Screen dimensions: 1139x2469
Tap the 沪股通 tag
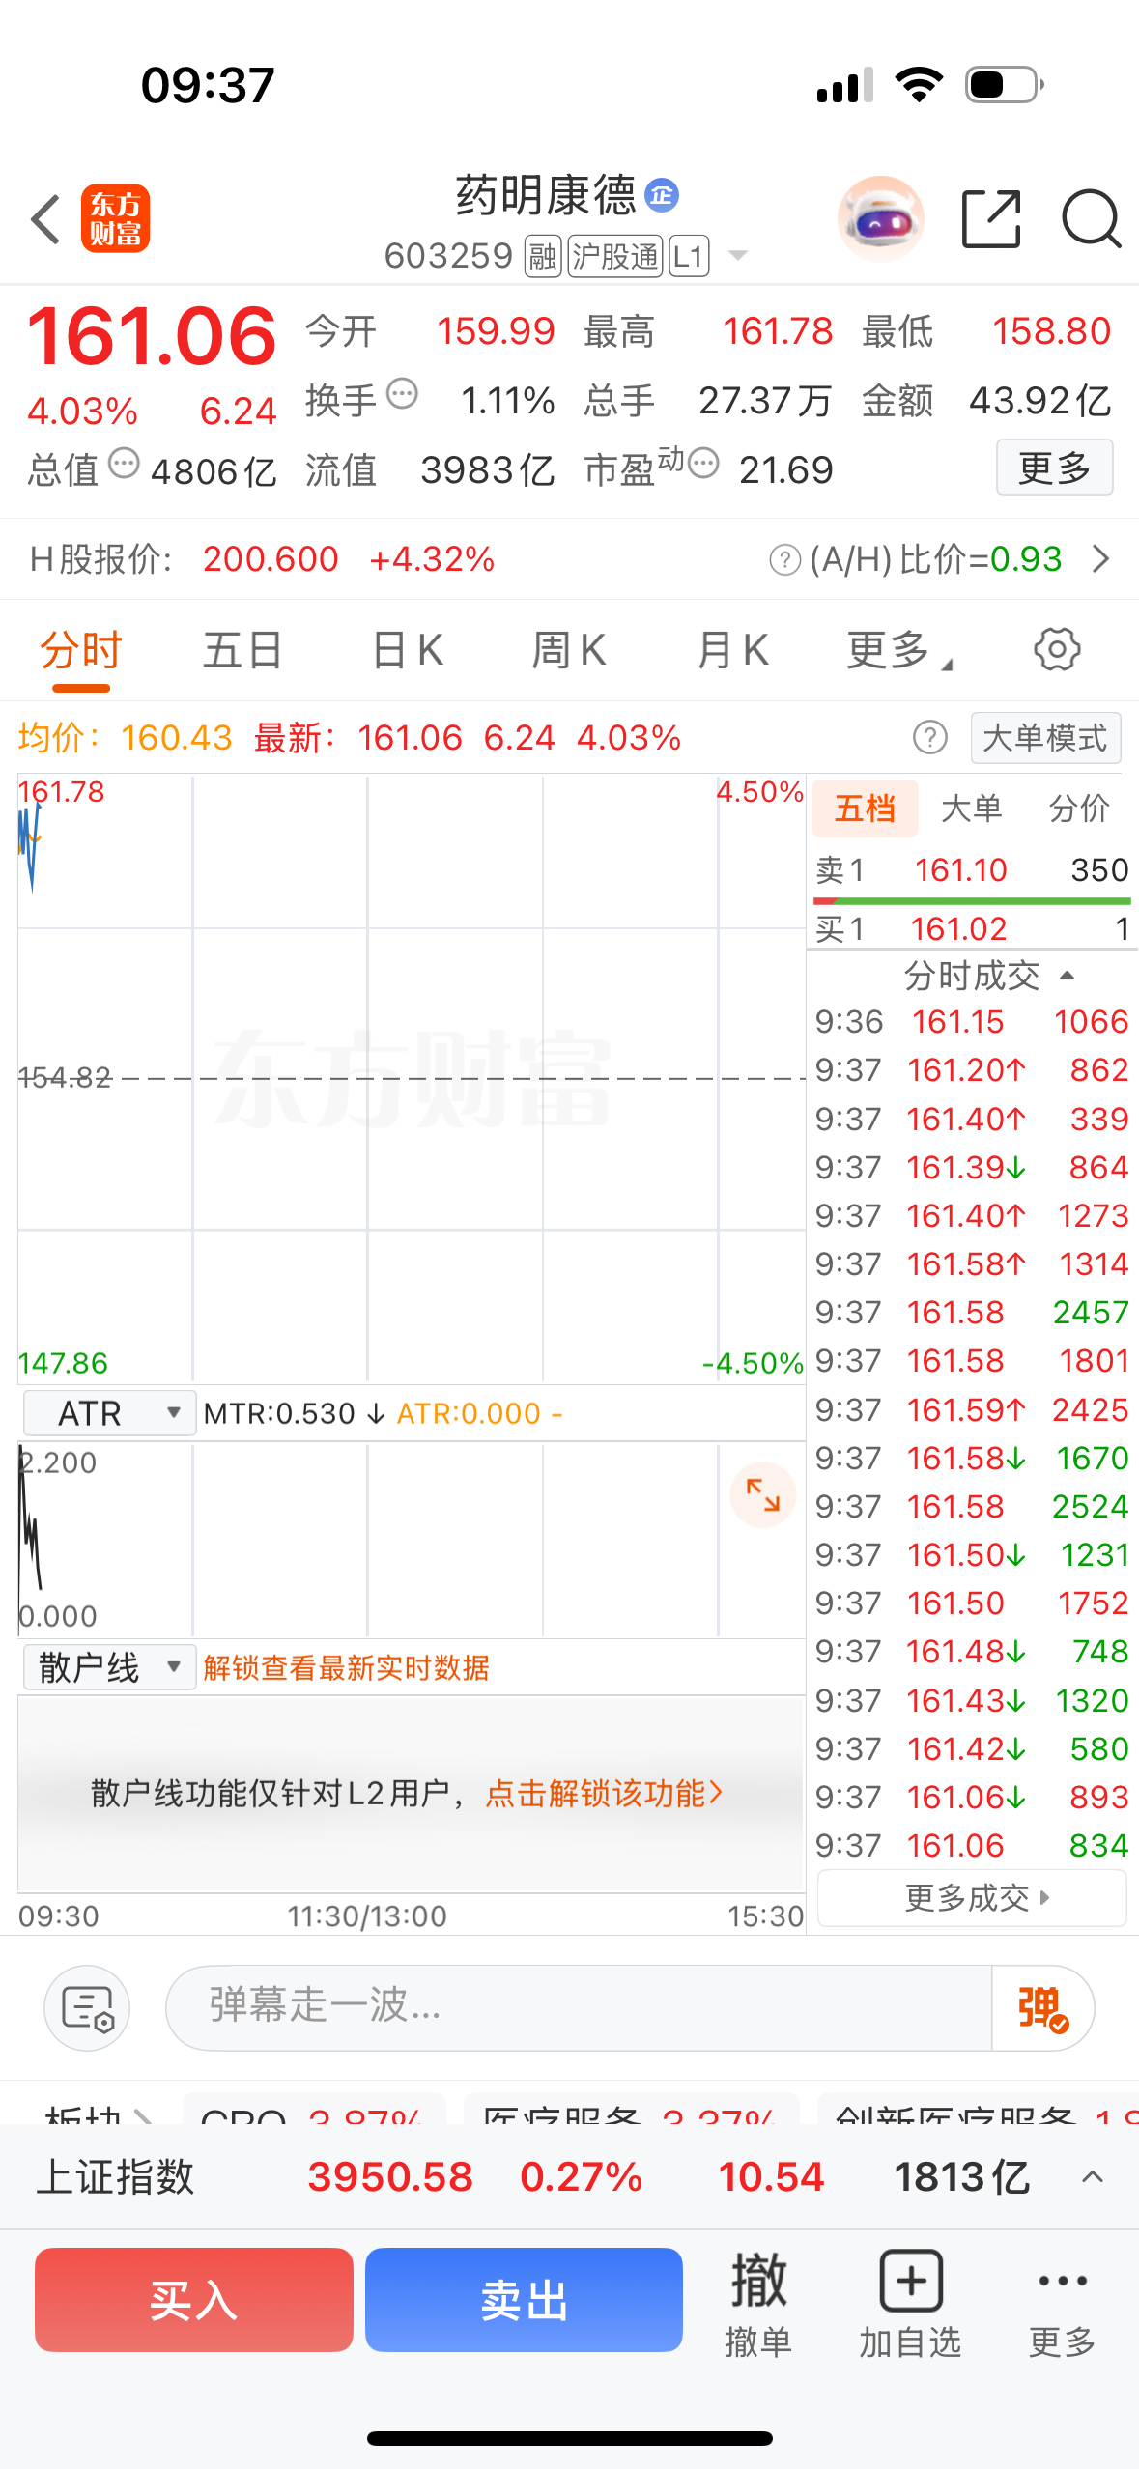[615, 256]
